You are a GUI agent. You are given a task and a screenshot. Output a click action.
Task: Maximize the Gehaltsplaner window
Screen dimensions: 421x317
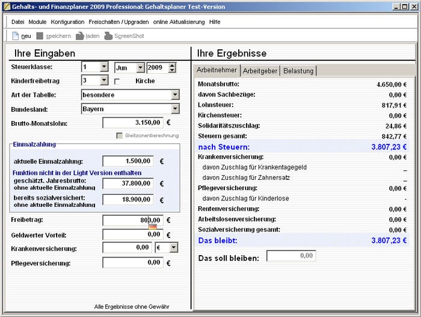coord(404,7)
